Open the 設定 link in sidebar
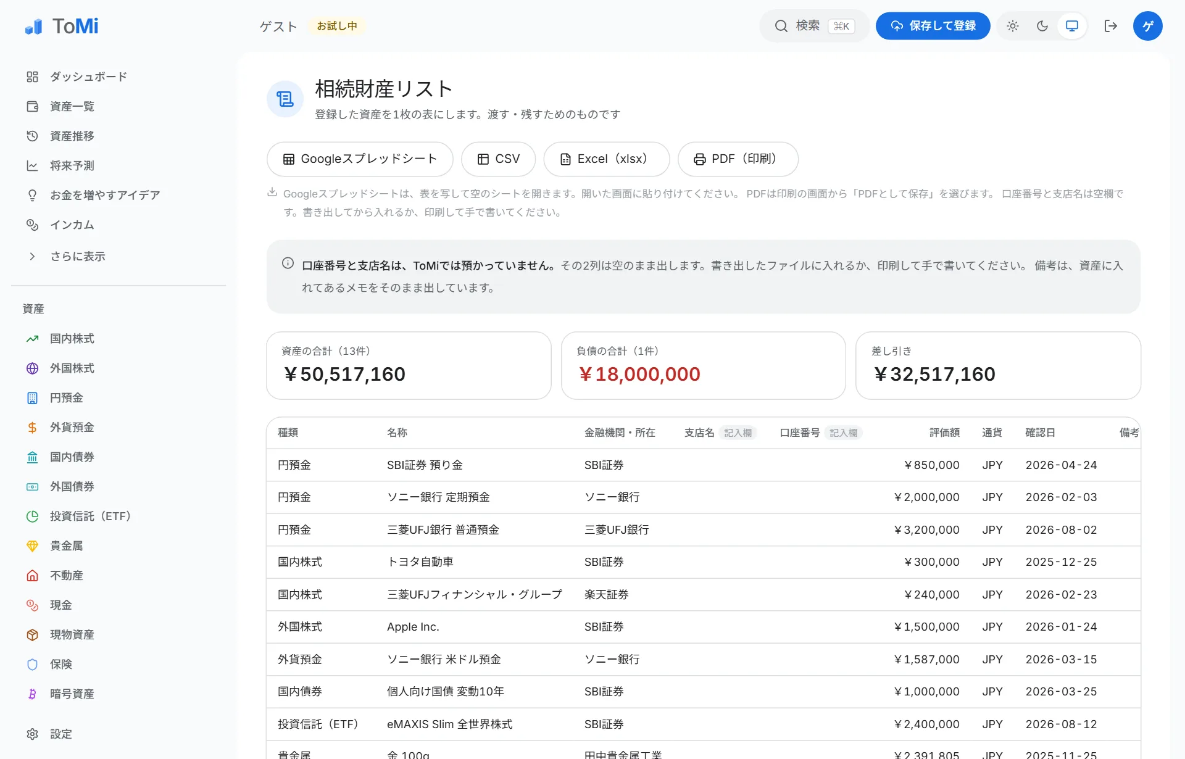Image resolution: width=1185 pixels, height=759 pixels. 118,734
